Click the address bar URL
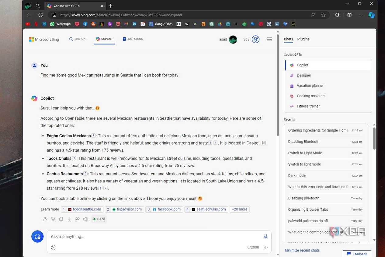Image resolution: width=385 pixels, height=257 pixels. pos(121,15)
